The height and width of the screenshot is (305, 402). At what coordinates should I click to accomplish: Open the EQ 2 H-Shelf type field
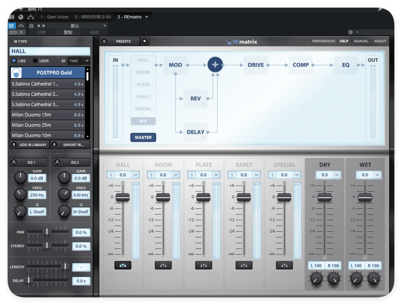click(81, 212)
